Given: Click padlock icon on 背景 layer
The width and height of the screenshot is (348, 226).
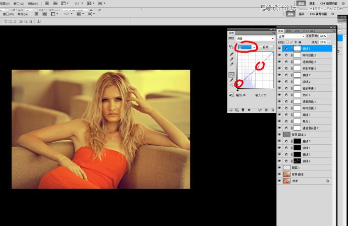Looking at the screenshot, I should [328, 181].
